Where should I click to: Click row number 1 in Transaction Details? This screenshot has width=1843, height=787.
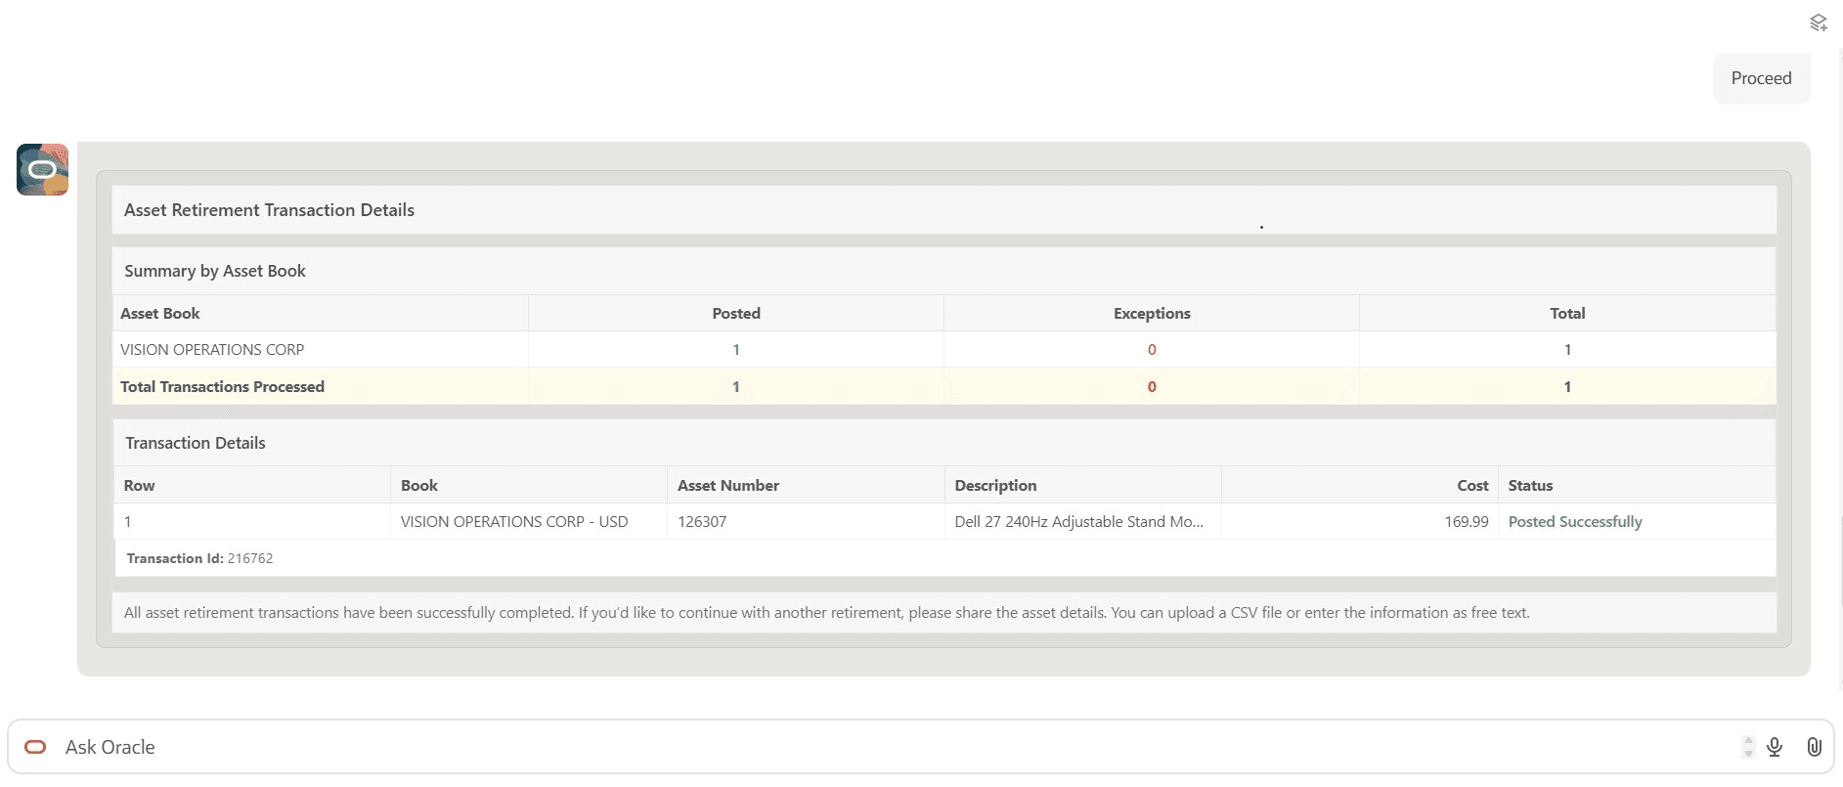(x=127, y=521)
